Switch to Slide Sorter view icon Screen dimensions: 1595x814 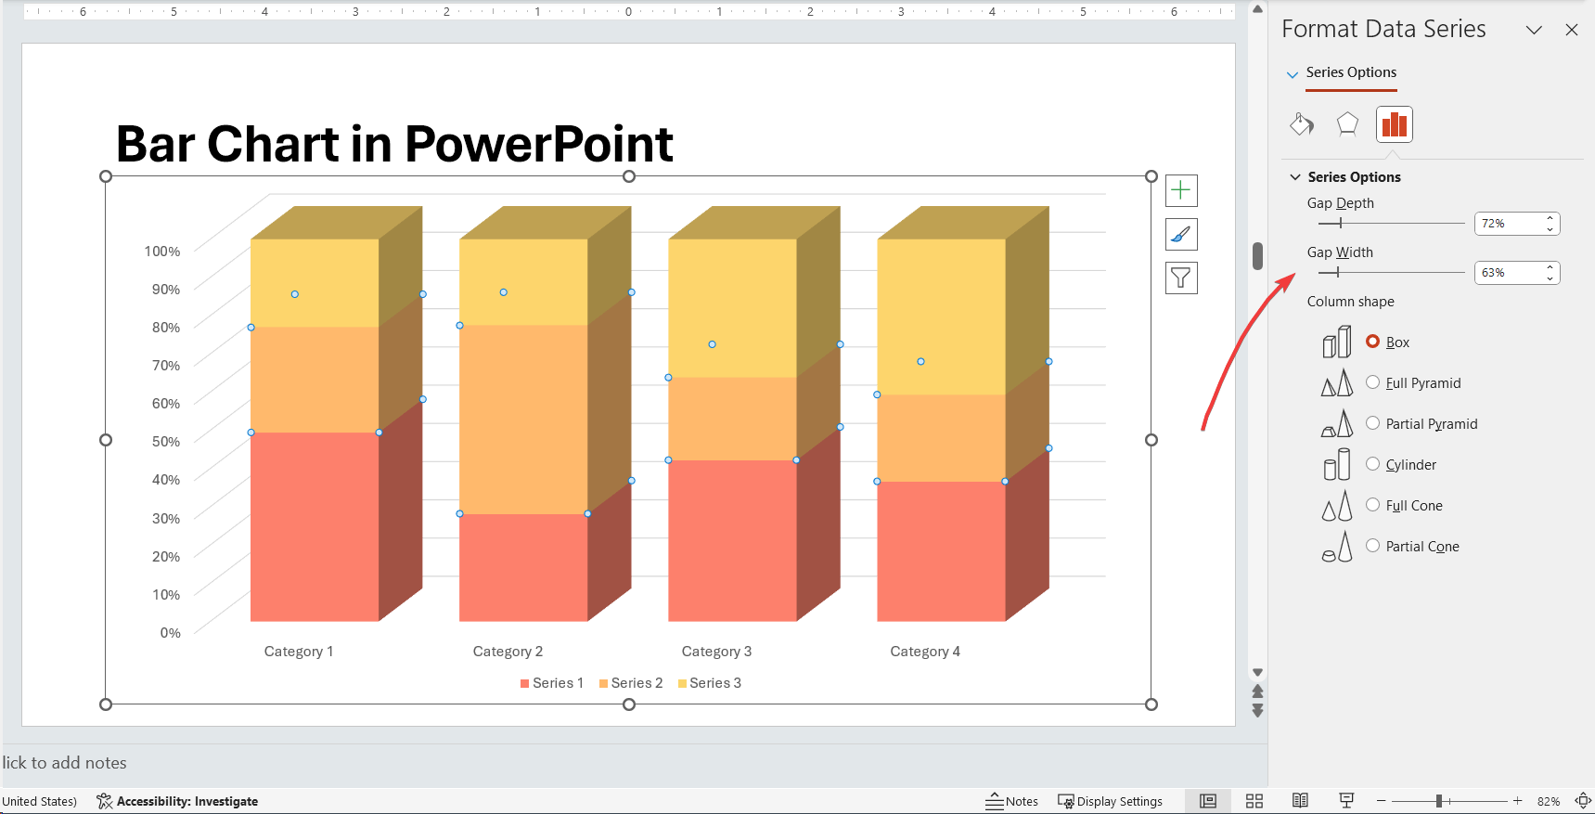[1254, 801]
